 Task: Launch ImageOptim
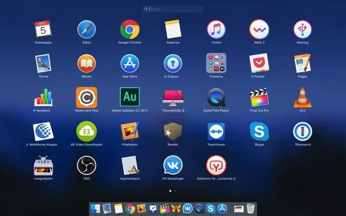(x=43, y=166)
